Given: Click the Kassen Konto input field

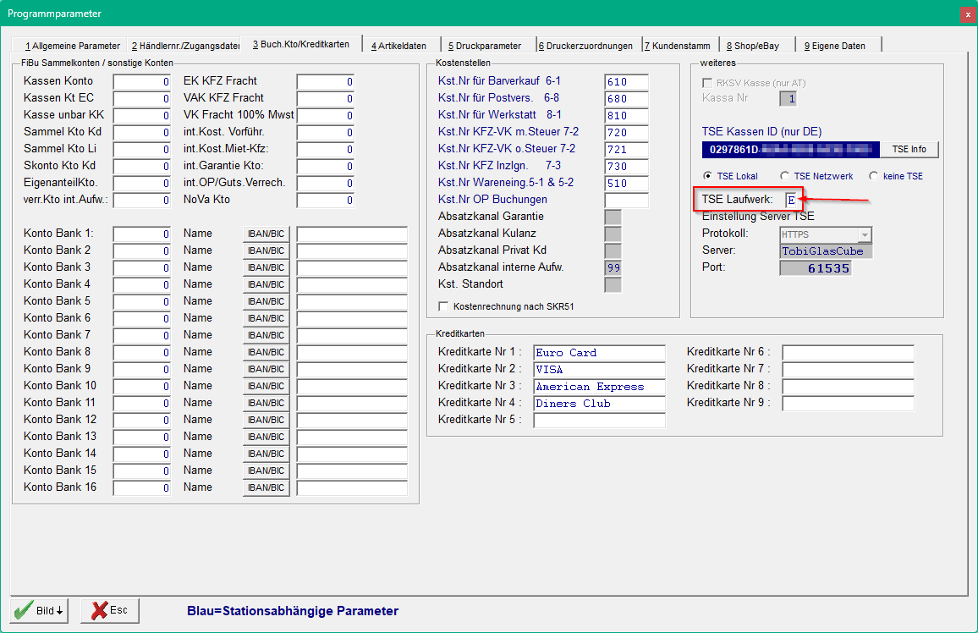Looking at the screenshot, I should [141, 82].
